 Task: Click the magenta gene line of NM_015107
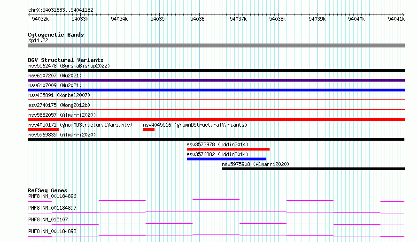[216, 224]
